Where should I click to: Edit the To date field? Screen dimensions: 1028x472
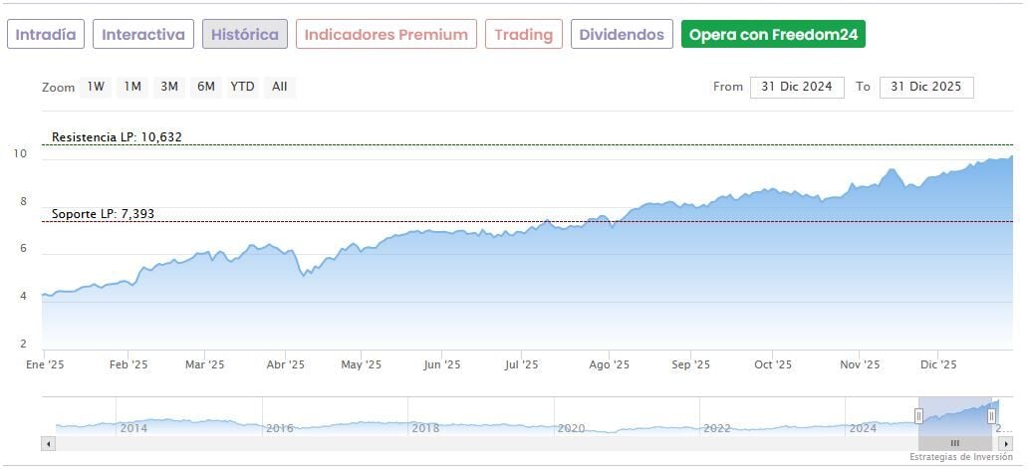(x=925, y=87)
